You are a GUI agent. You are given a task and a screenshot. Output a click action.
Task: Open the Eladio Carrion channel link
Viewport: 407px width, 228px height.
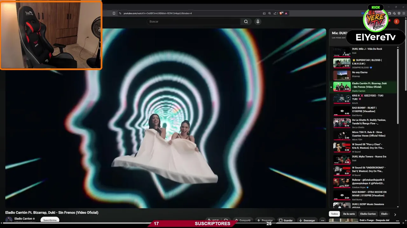pos(23,218)
